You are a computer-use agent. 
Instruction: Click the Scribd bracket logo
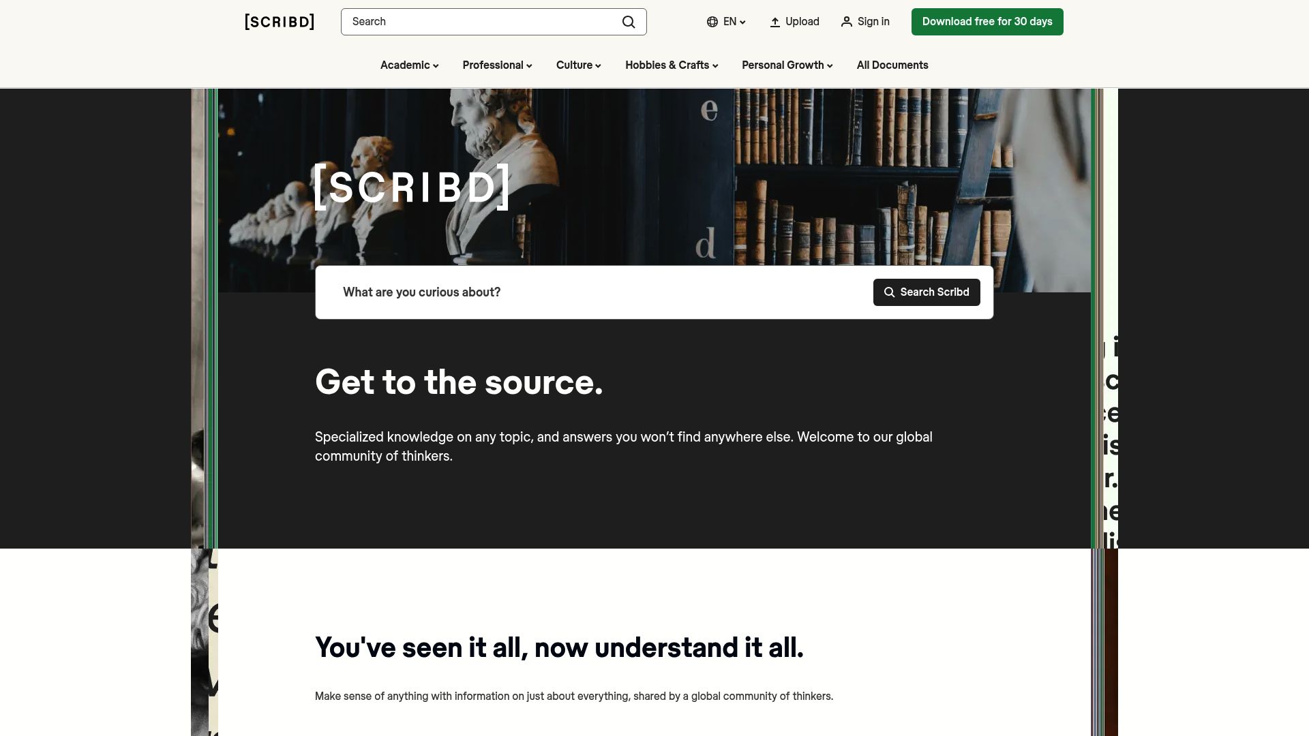coord(279,21)
